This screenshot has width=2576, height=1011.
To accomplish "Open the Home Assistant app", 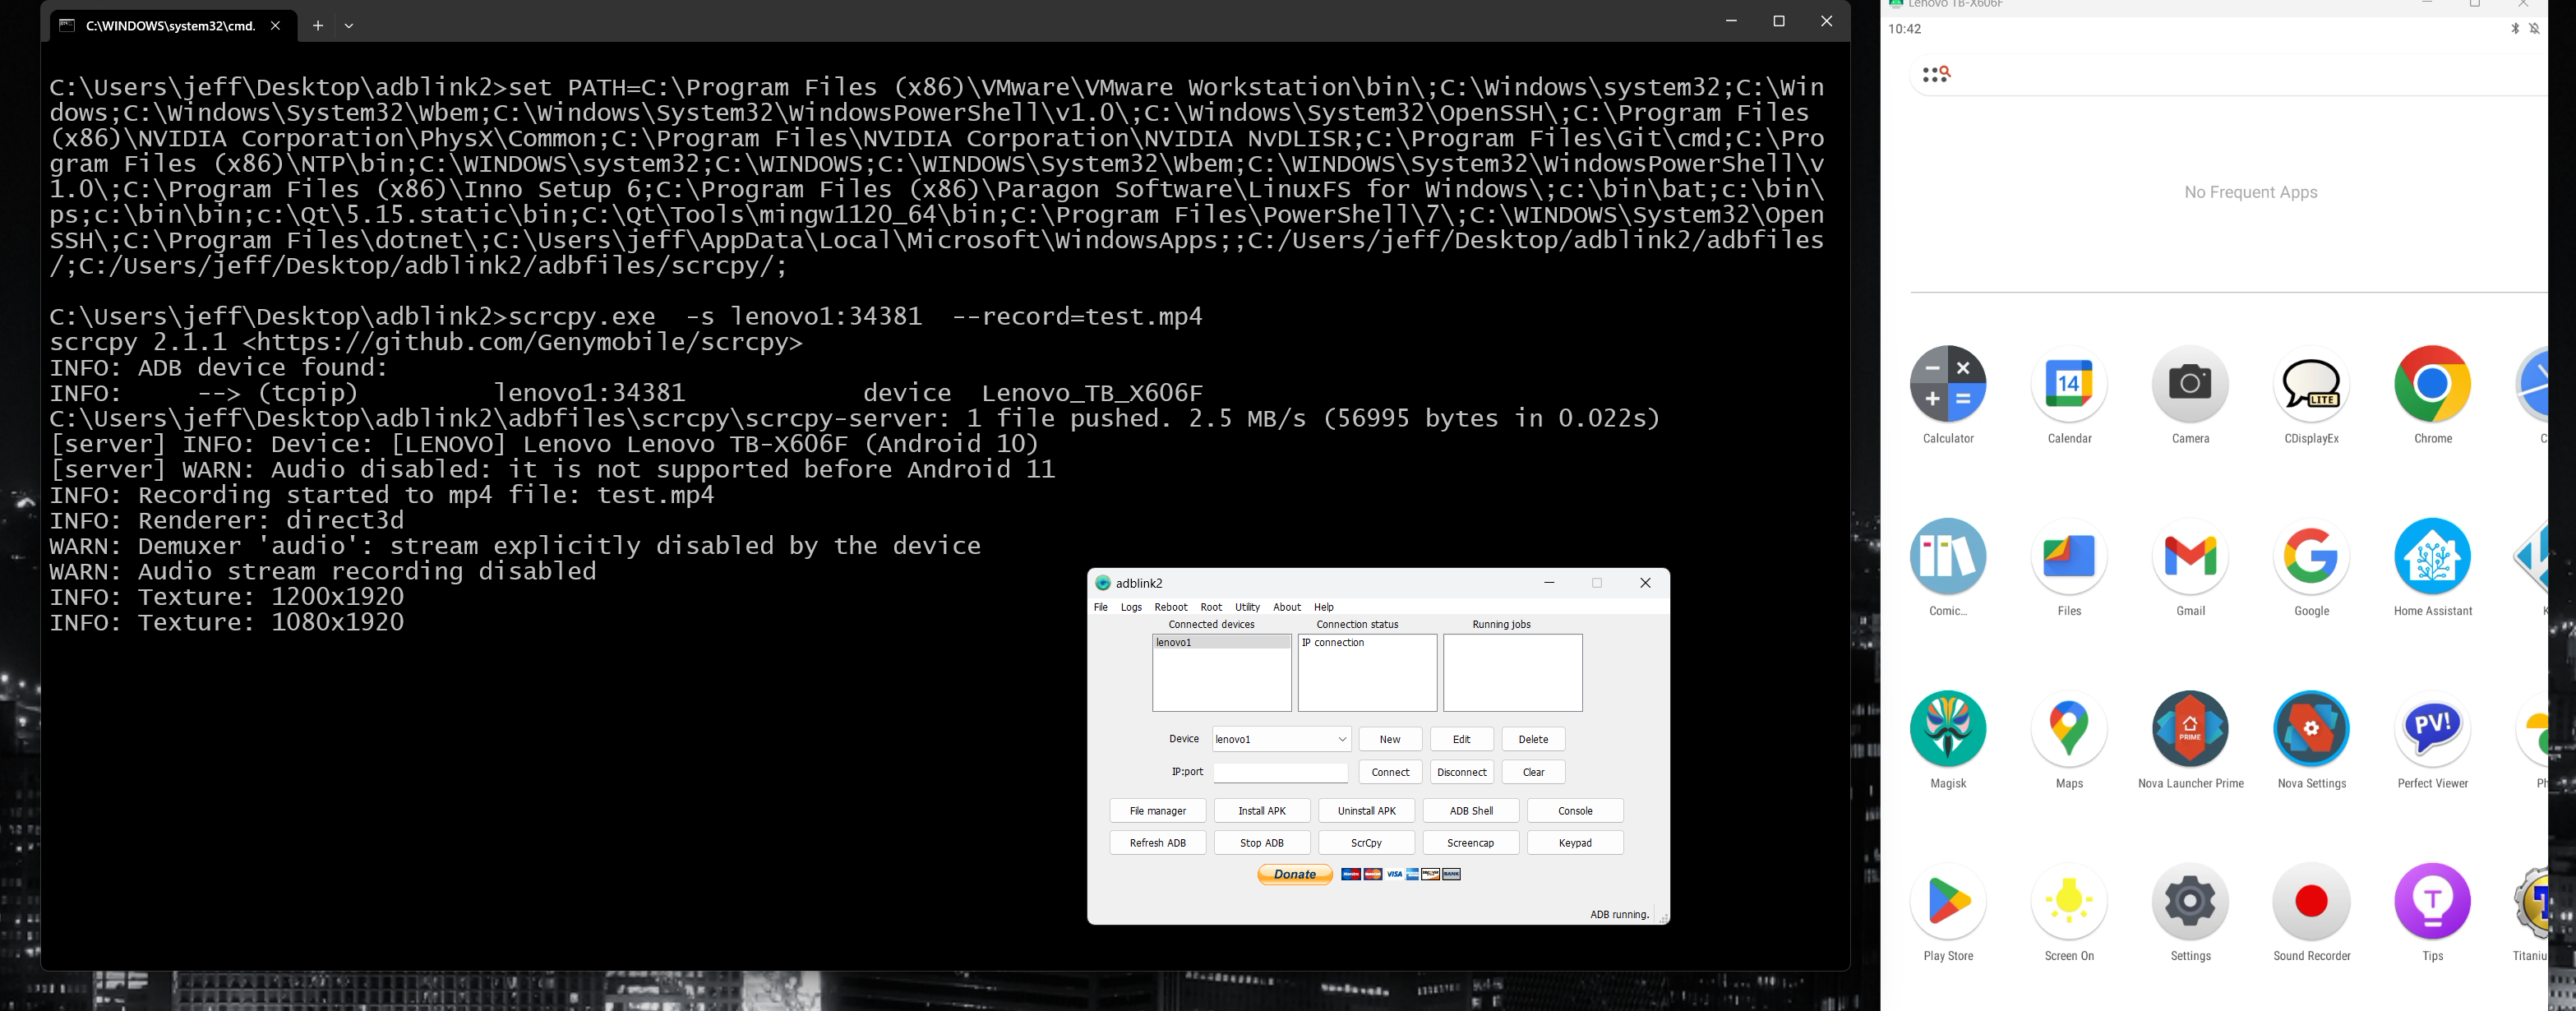I will point(2432,556).
